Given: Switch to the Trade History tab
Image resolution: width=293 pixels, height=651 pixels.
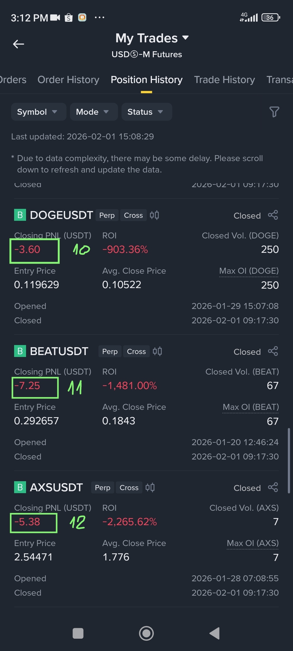Looking at the screenshot, I should tap(224, 80).
